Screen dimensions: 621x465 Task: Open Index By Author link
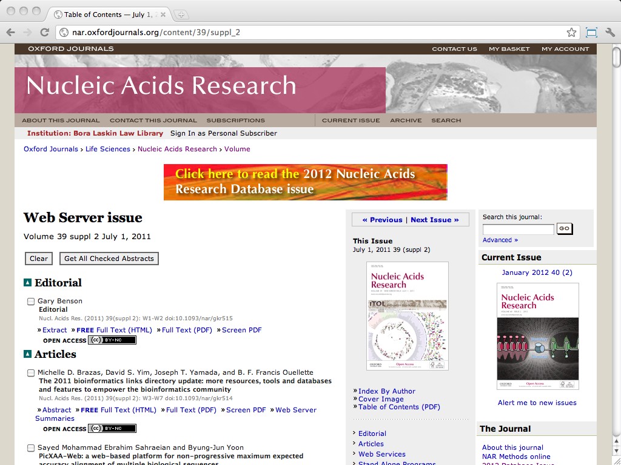[x=386, y=391]
